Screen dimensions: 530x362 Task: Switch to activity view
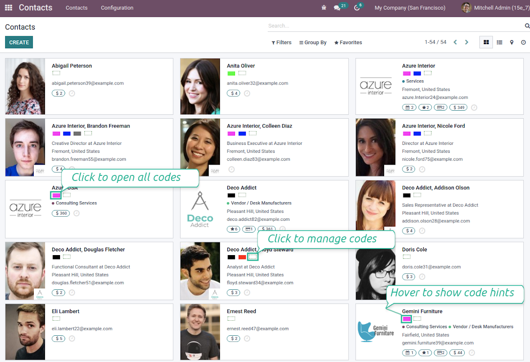(523, 42)
